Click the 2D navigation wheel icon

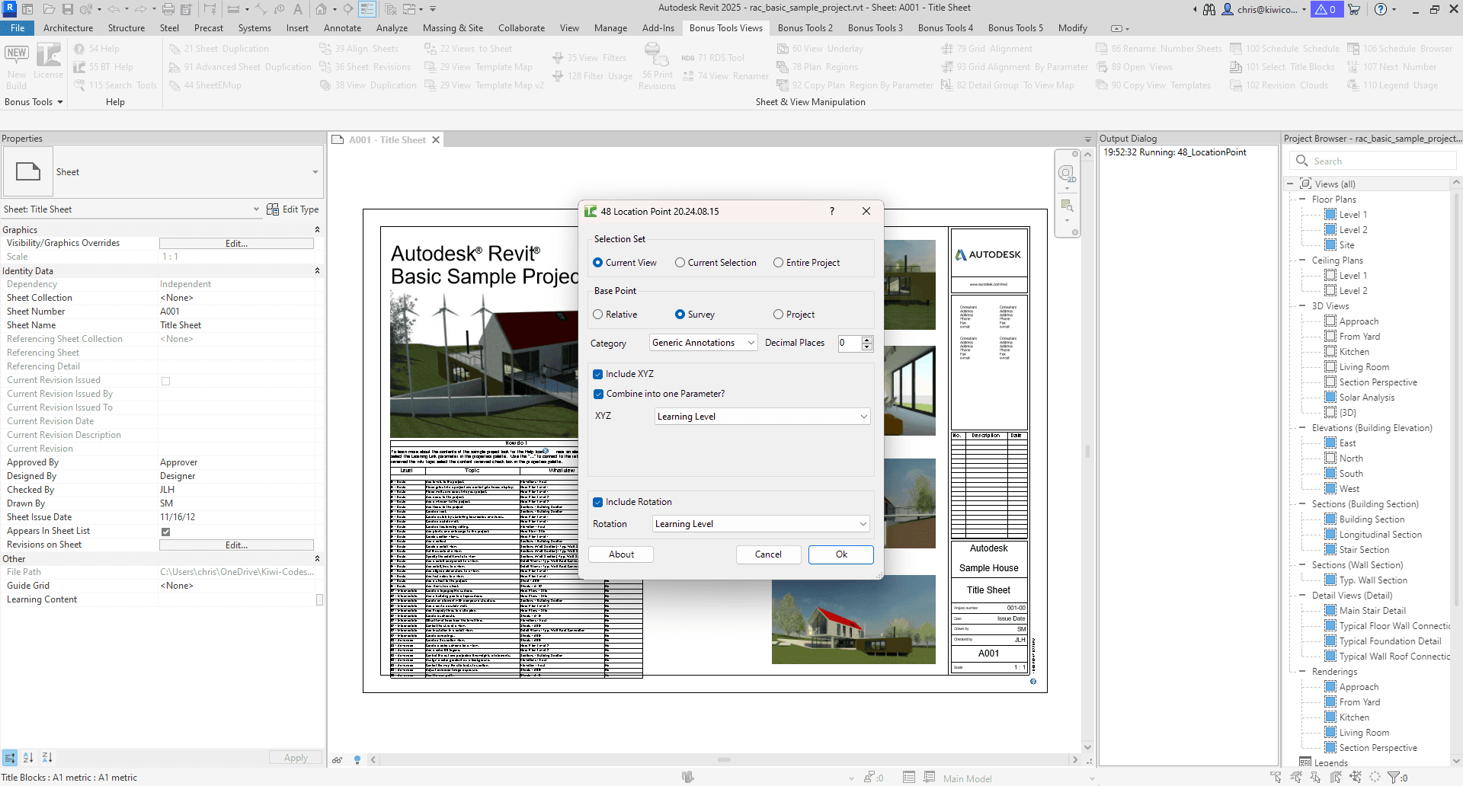[1067, 174]
